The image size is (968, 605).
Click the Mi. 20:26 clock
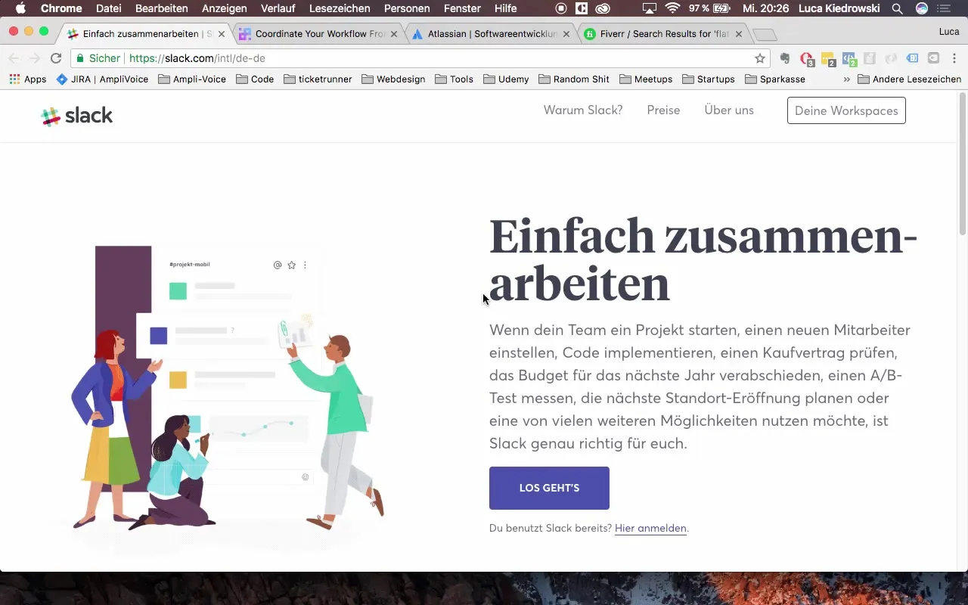pos(765,8)
